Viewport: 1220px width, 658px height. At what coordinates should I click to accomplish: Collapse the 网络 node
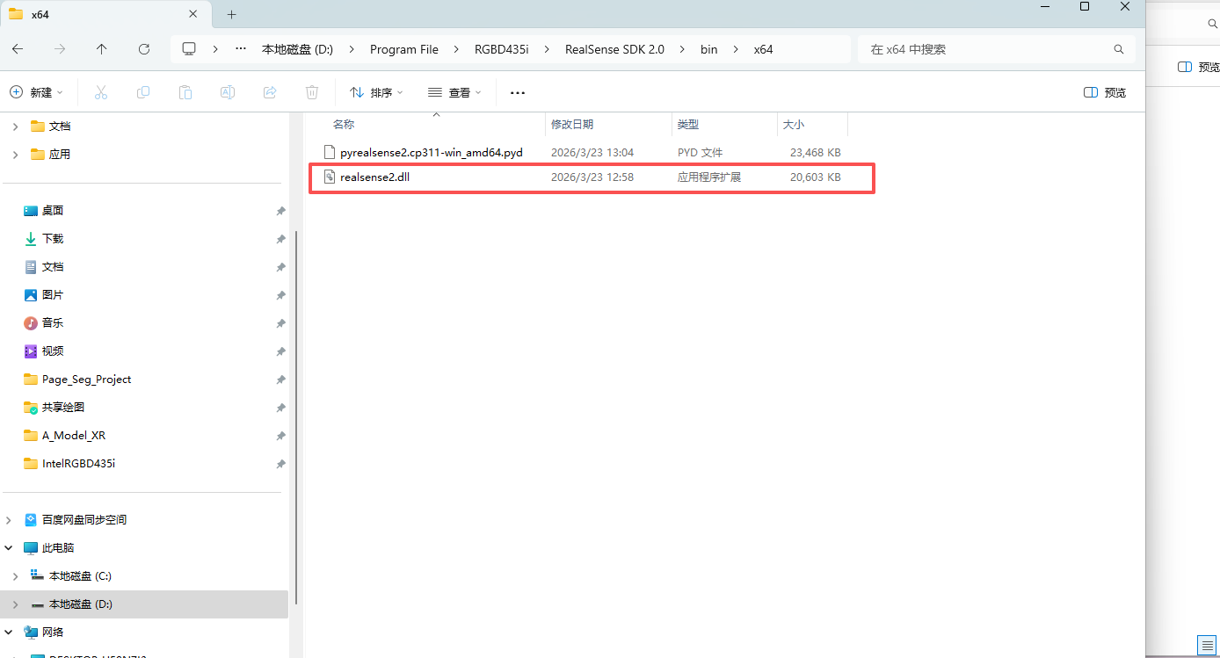coord(9,633)
